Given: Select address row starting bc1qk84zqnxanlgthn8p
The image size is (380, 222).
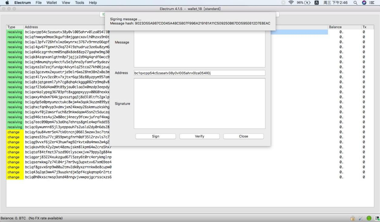Looking at the screenshot, I should click(x=67, y=57).
